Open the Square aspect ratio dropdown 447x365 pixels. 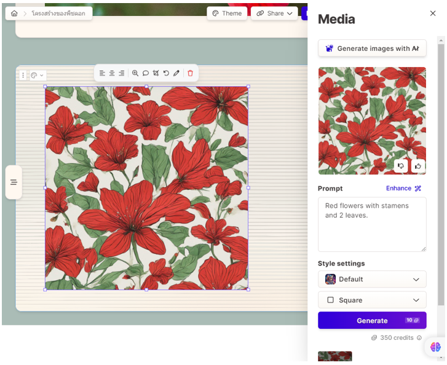click(x=371, y=300)
